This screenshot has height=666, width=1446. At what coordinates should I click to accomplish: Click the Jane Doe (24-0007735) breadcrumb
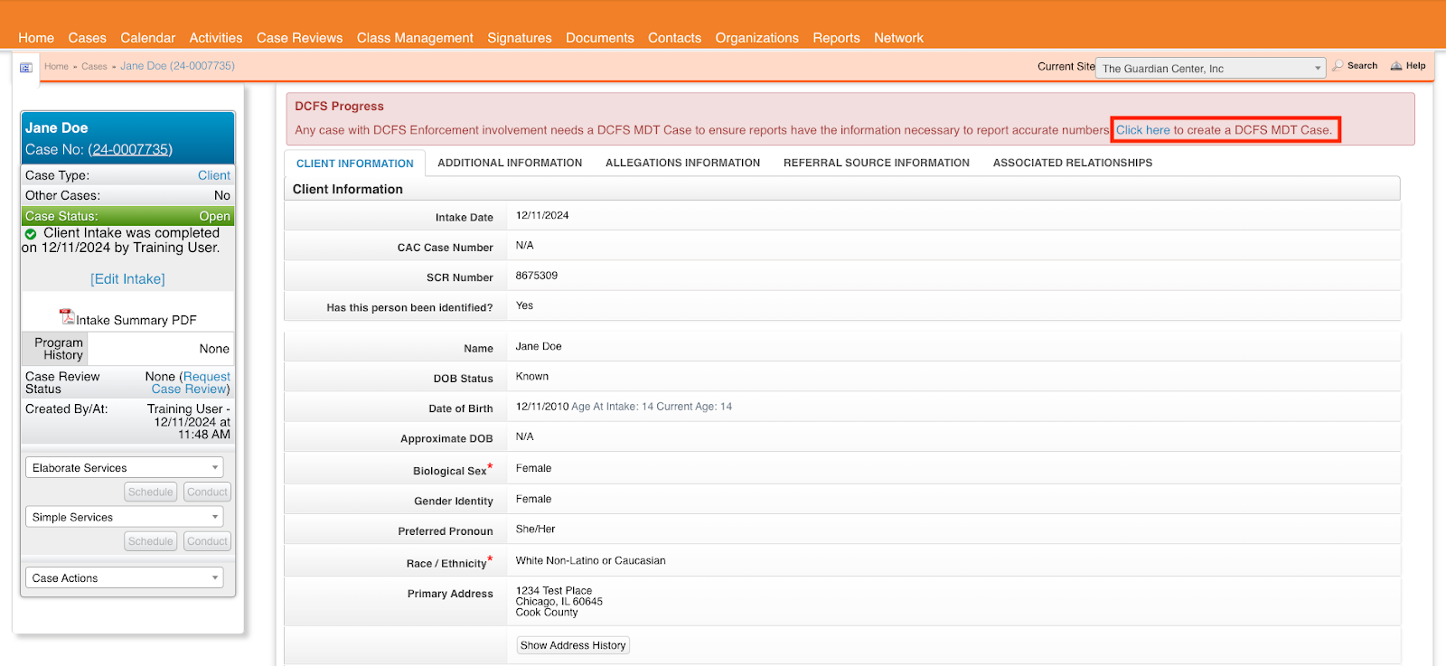(x=177, y=66)
